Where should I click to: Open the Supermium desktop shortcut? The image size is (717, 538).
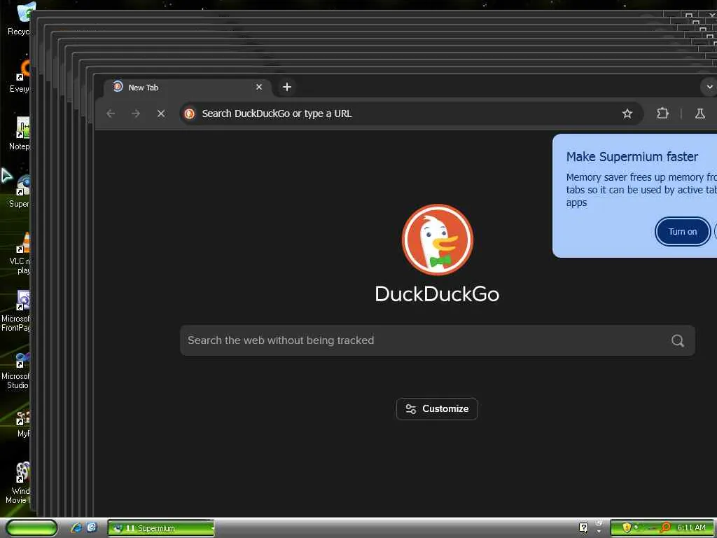tap(20, 191)
